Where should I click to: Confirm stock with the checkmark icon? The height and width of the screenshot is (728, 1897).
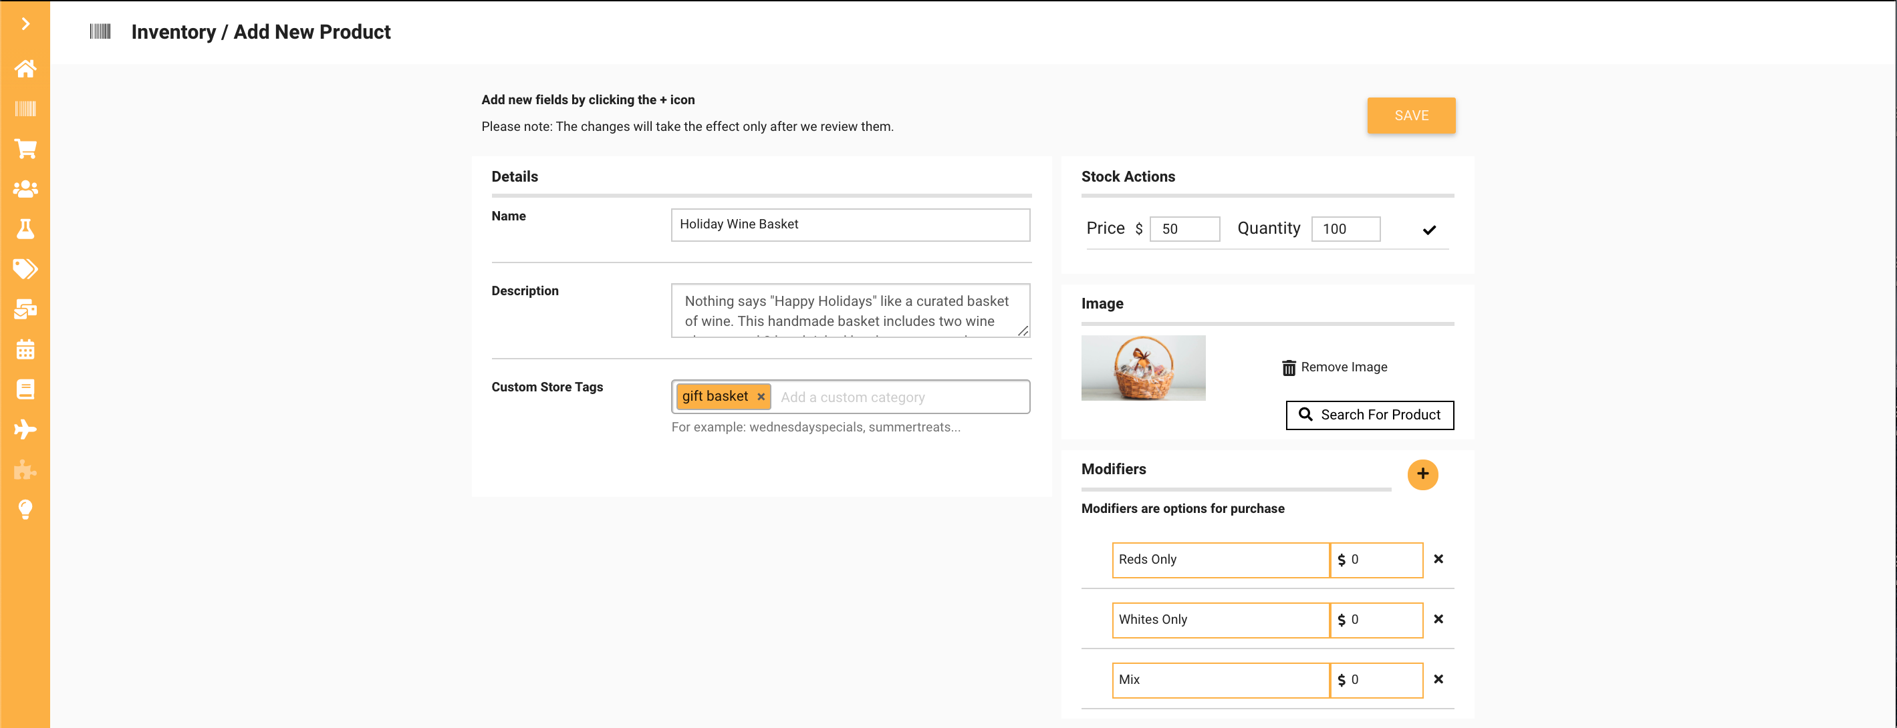point(1428,230)
